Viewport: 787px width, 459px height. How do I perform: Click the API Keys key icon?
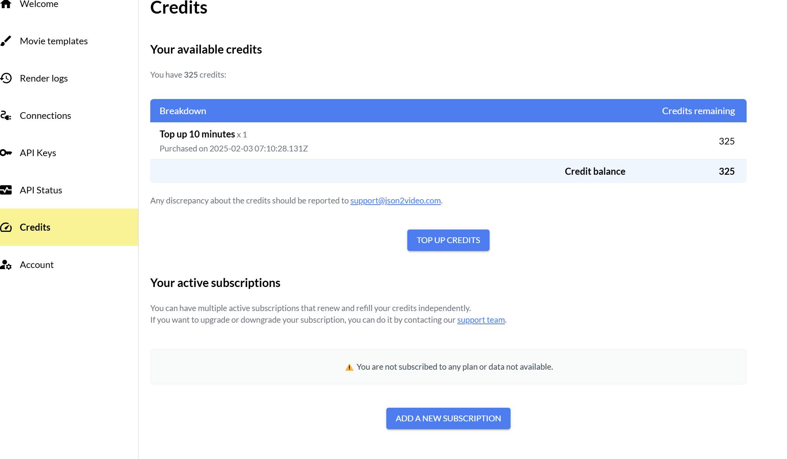(6, 153)
